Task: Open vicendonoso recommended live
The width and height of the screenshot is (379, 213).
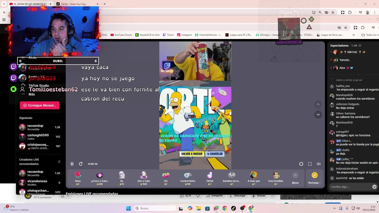Action: (x=40, y=183)
